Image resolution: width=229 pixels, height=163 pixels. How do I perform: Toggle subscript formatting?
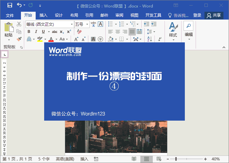tap(62, 32)
